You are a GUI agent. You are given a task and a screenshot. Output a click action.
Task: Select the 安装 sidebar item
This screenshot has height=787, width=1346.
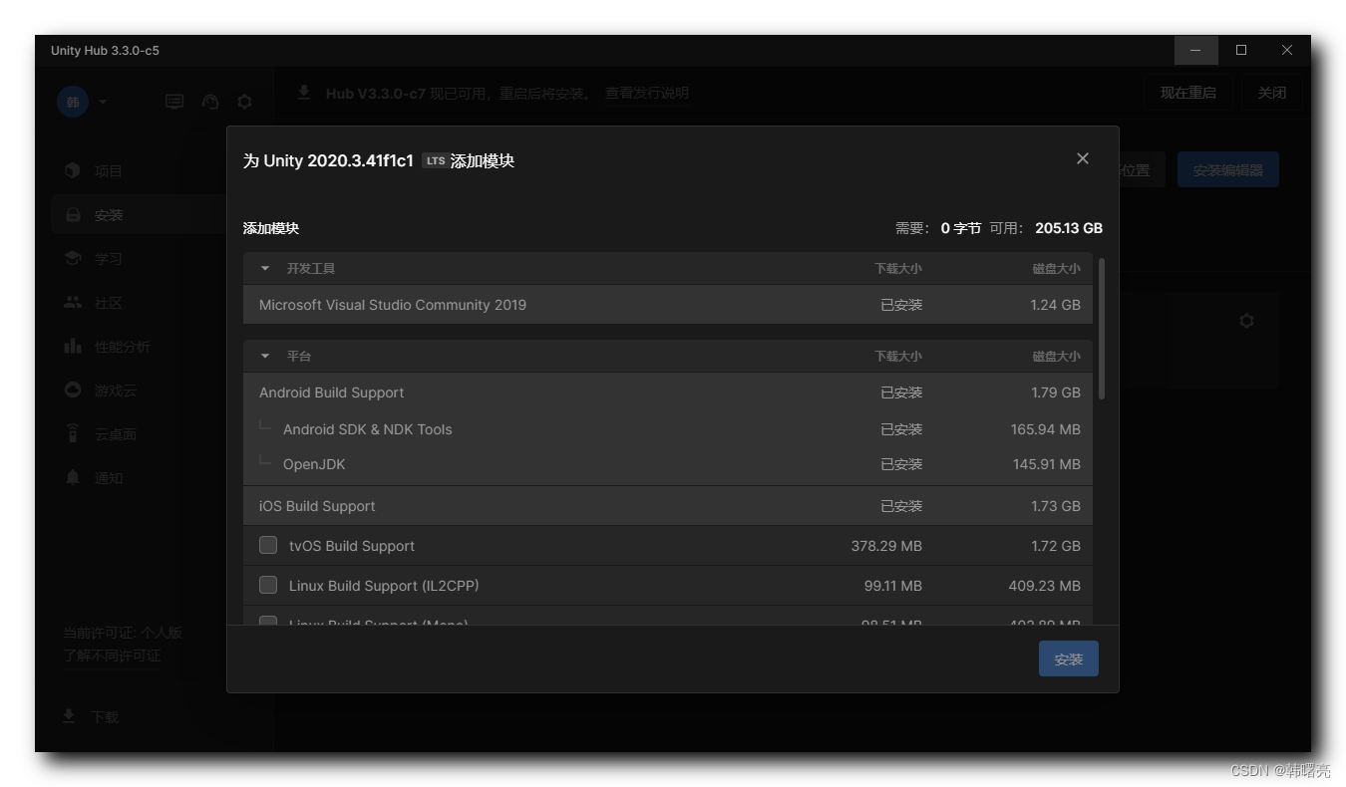click(x=140, y=214)
